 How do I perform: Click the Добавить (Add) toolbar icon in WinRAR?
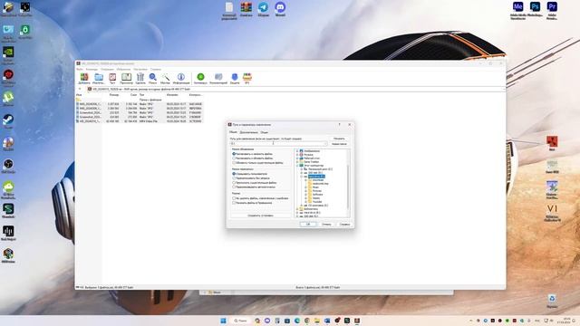click(84, 79)
